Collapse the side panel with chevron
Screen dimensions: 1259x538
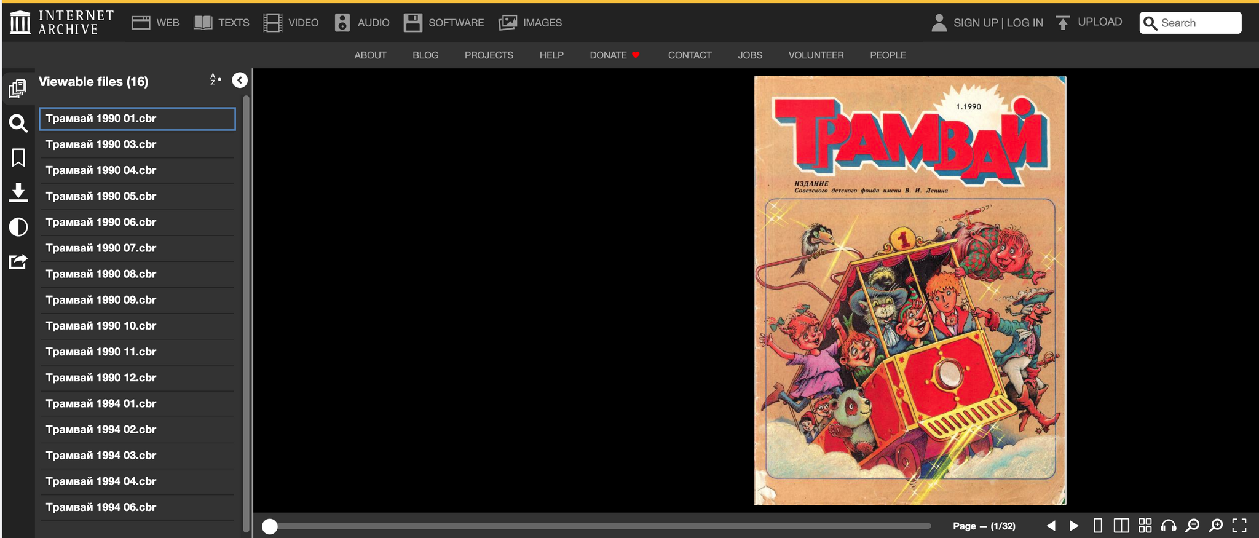tap(240, 80)
